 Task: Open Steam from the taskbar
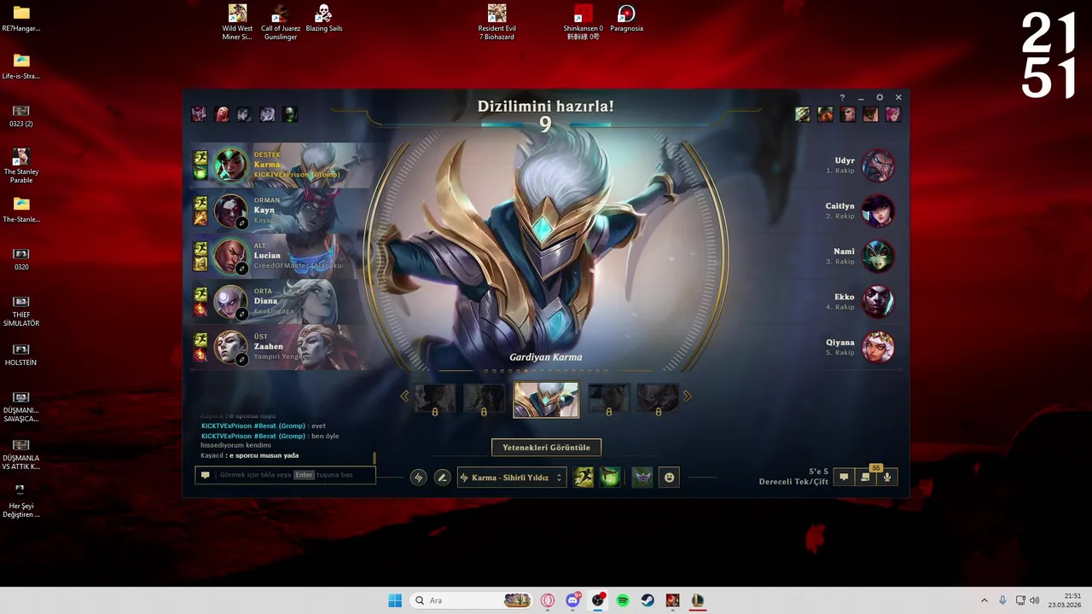[x=648, y=600]
